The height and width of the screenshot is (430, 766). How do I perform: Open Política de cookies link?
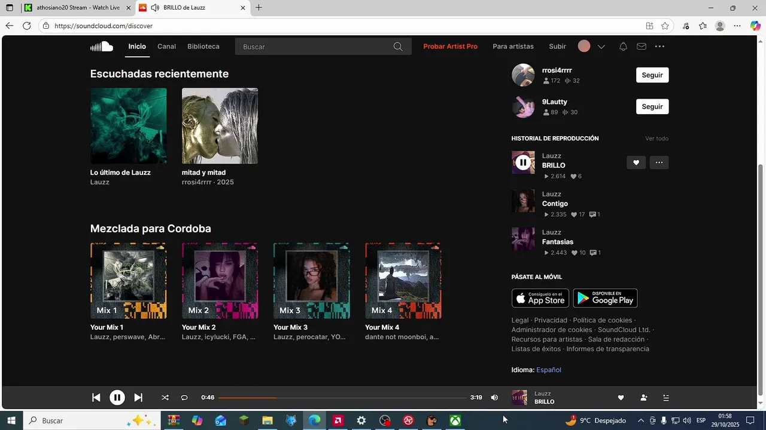point(603,320)
